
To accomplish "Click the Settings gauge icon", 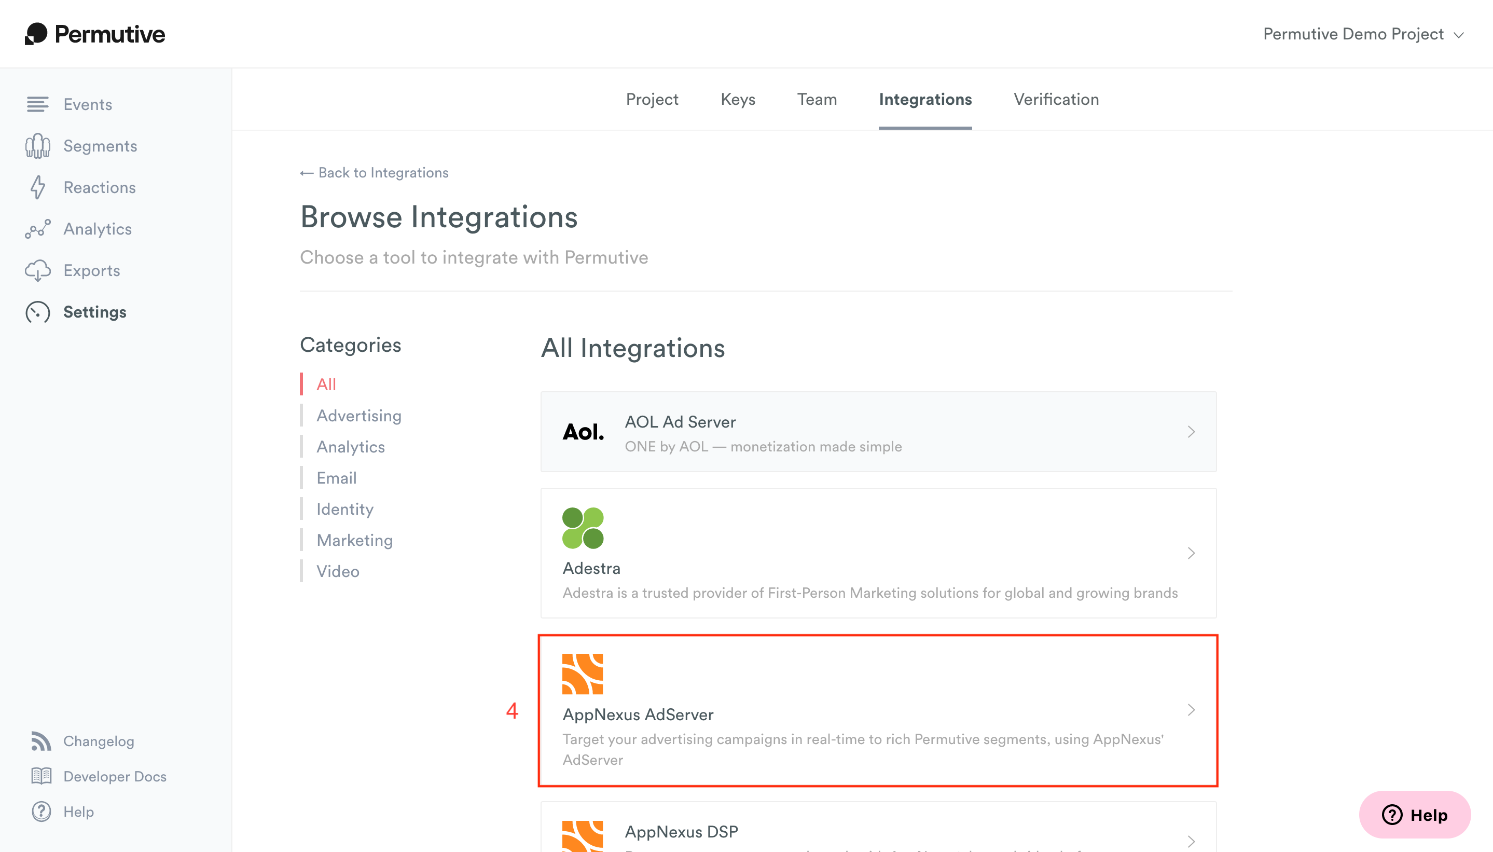I will 37,312.
